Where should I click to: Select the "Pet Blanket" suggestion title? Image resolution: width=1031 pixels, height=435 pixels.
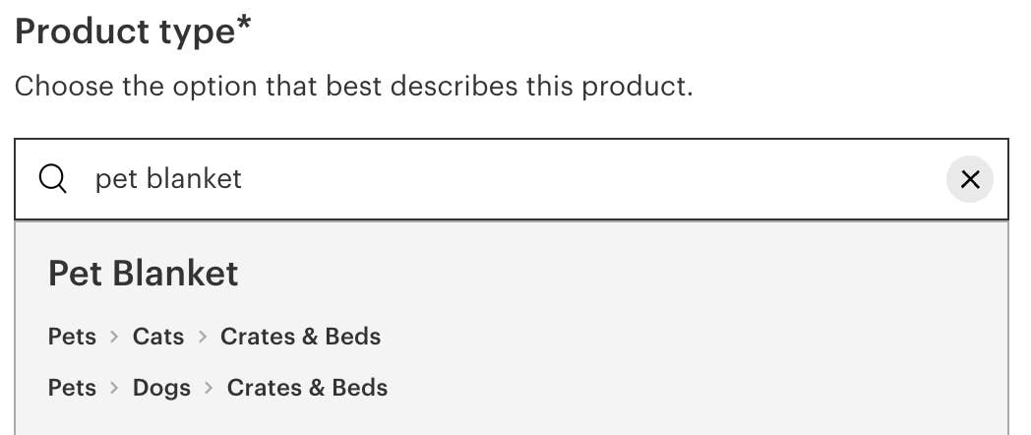tap(143, 274)
